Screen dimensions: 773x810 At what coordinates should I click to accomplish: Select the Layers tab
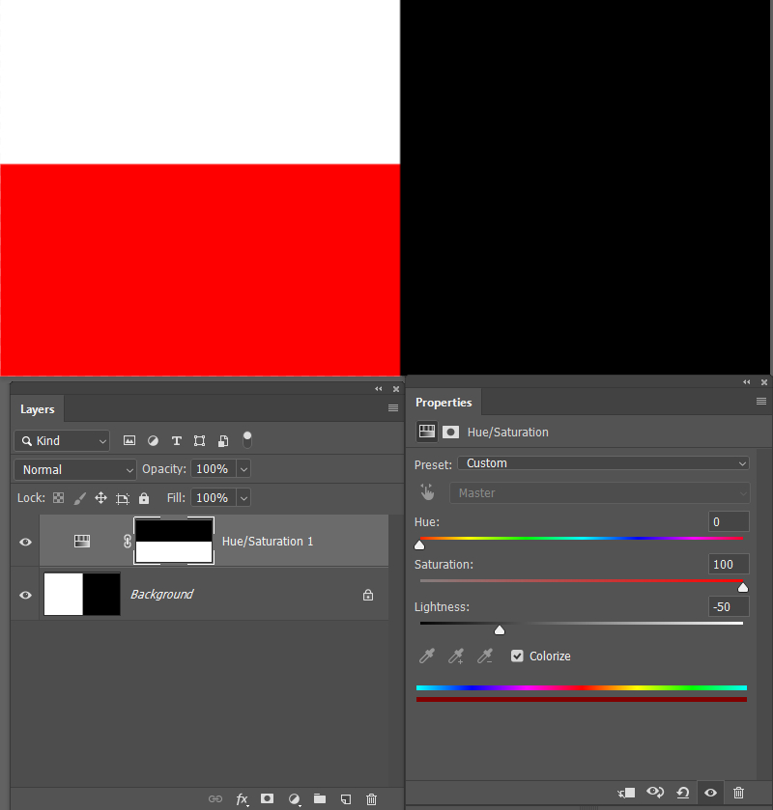click(x=38, y=409)
